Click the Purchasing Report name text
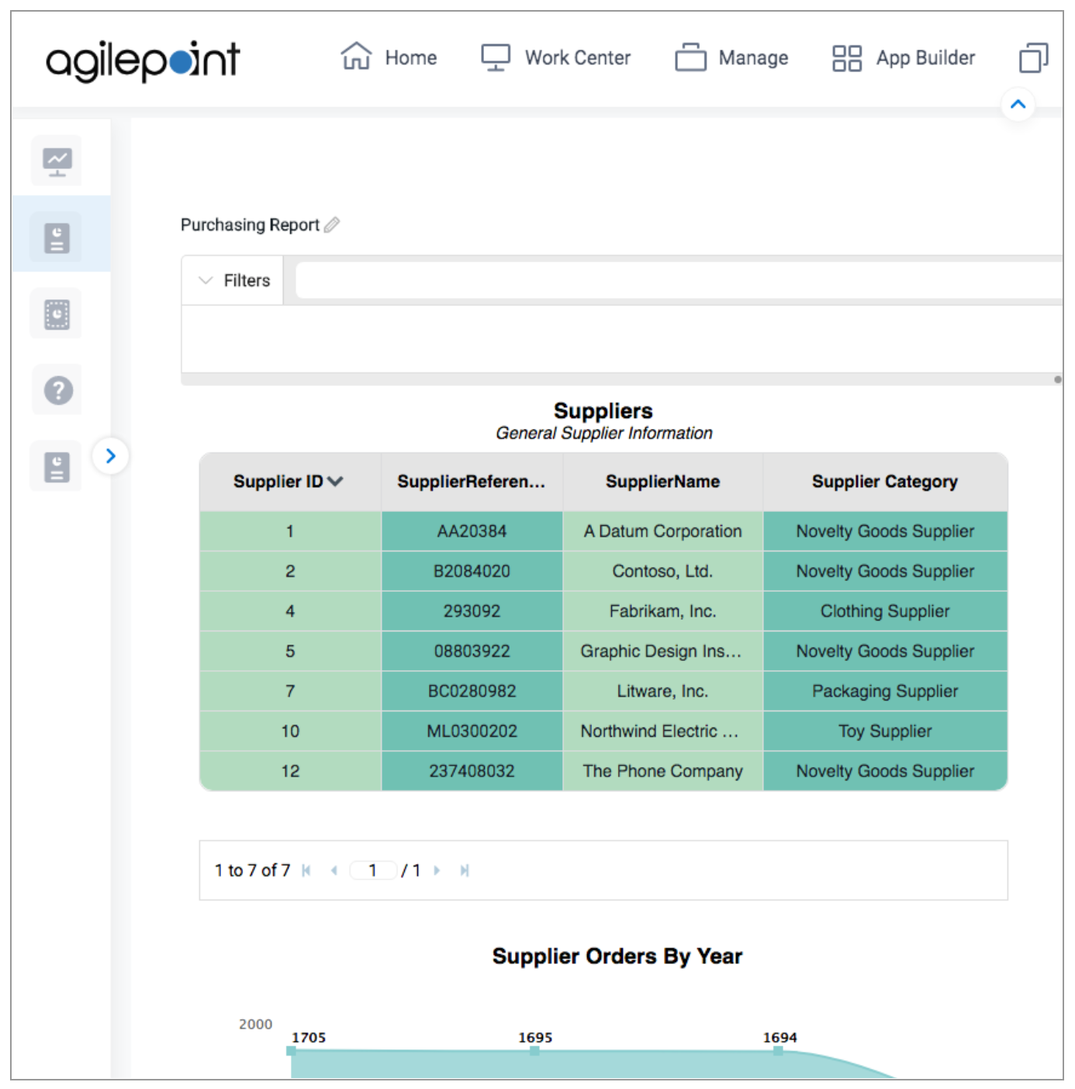Image resolution: width=1075 pixels, height=1089 pixels. (x=250, y=225)
